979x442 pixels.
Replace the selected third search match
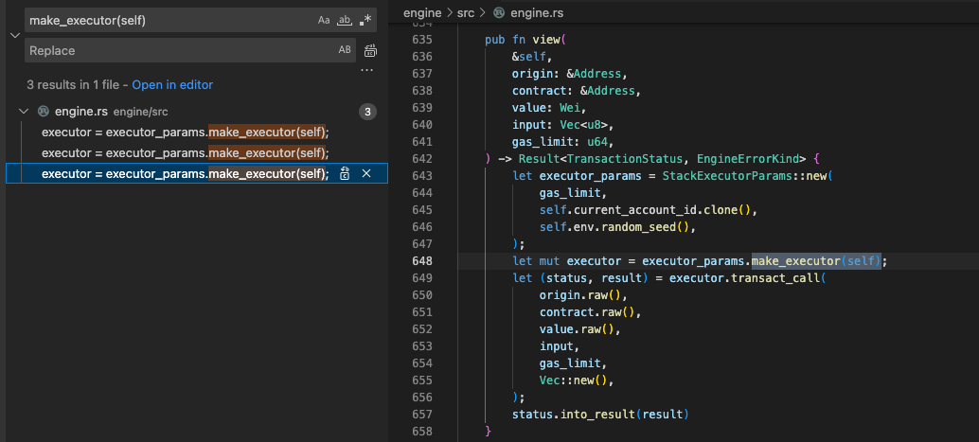[346, 173]
